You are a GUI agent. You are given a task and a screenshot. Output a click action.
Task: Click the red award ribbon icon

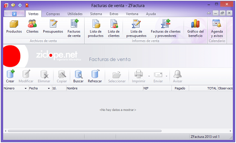point(27,5)
